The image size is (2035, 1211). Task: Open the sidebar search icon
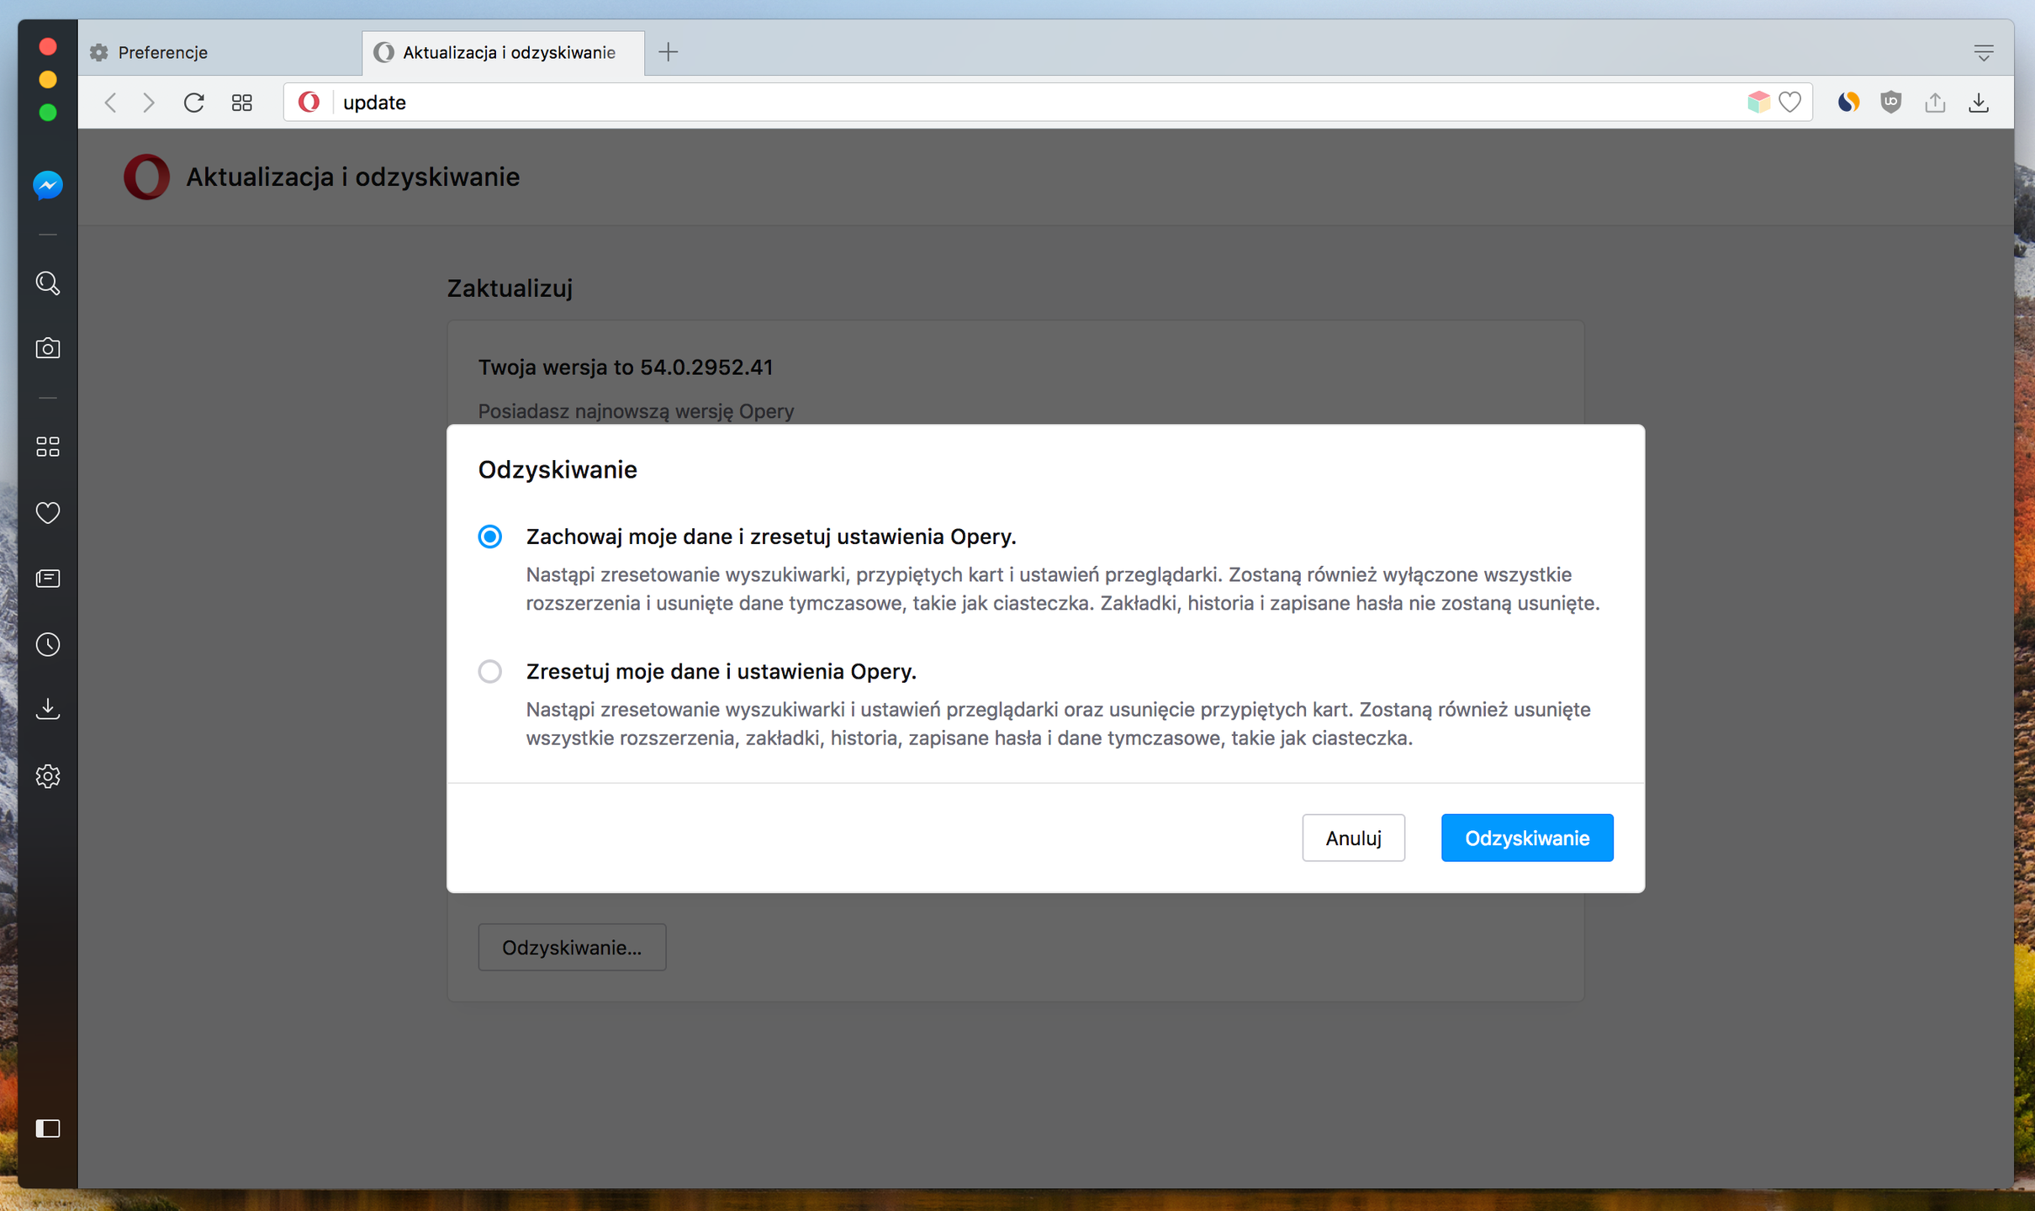[48, 283]
